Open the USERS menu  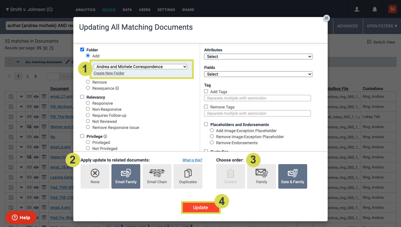[145, 10]
